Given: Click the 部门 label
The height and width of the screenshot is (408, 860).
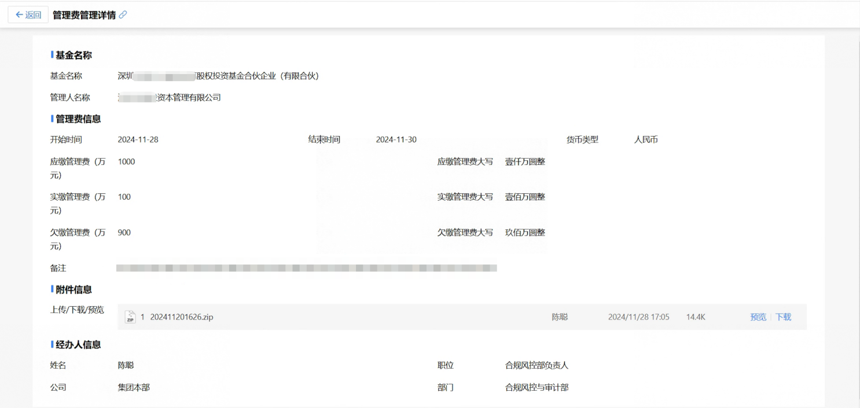Looking at the screenshot, I should coord(446,387).
